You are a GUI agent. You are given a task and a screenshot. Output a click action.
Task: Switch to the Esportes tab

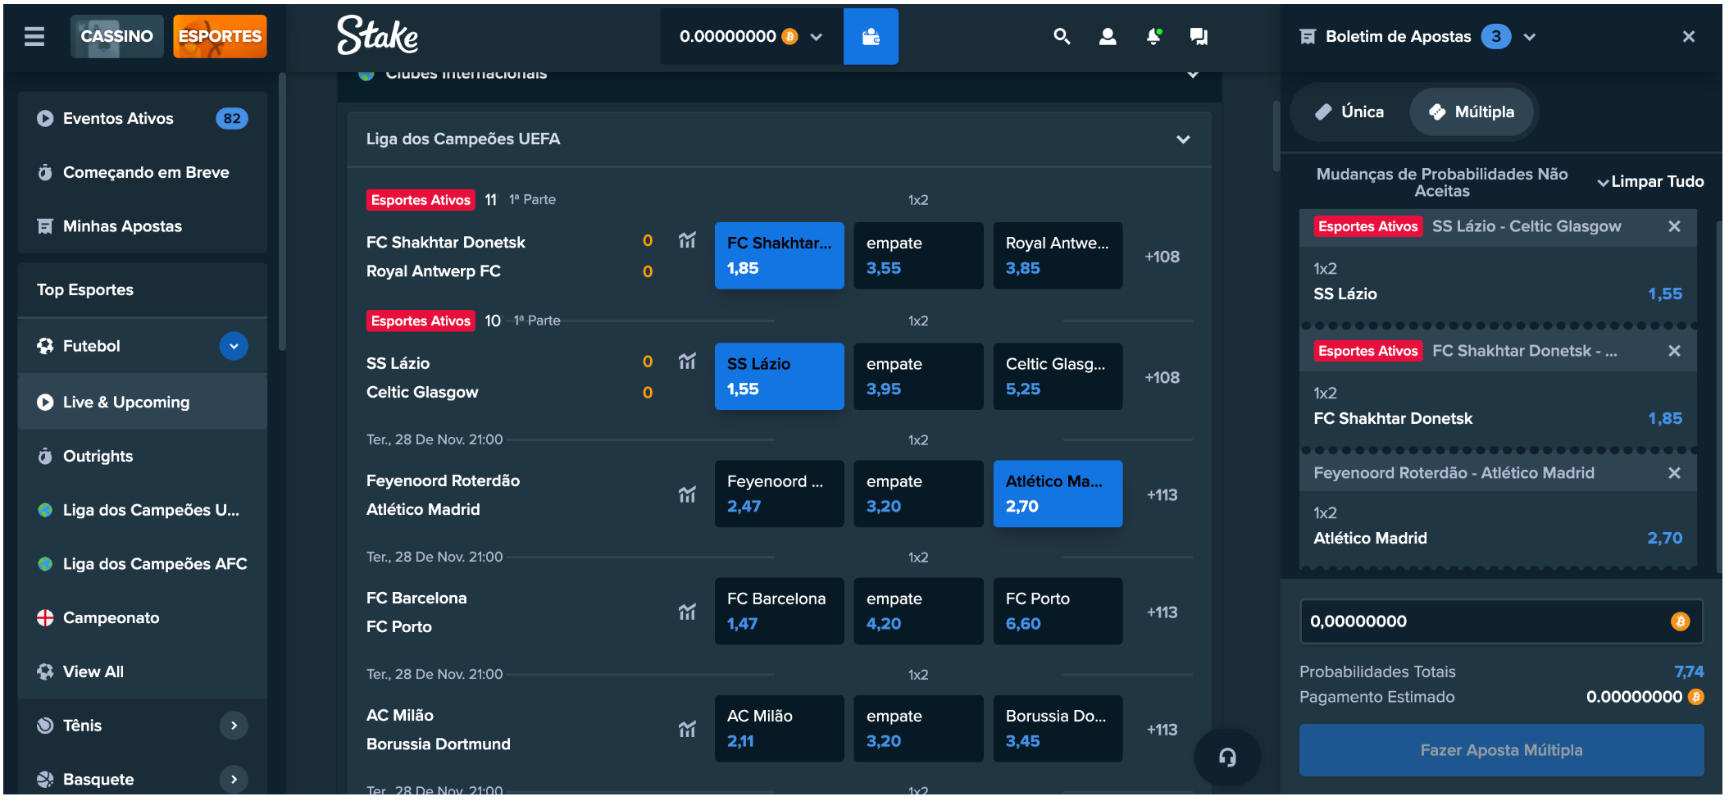coord(220,36)
